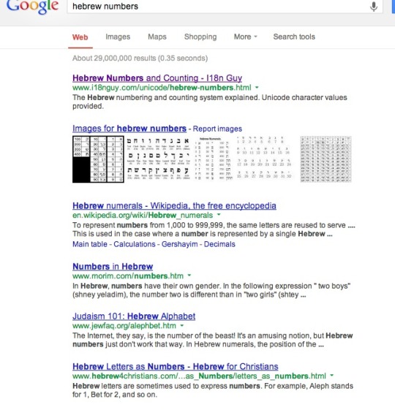Open 'Hebrew numerals - Wikipedia' result

coord(174,206)
